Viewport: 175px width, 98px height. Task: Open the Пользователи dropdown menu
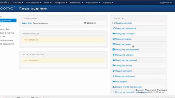point(33,2)
